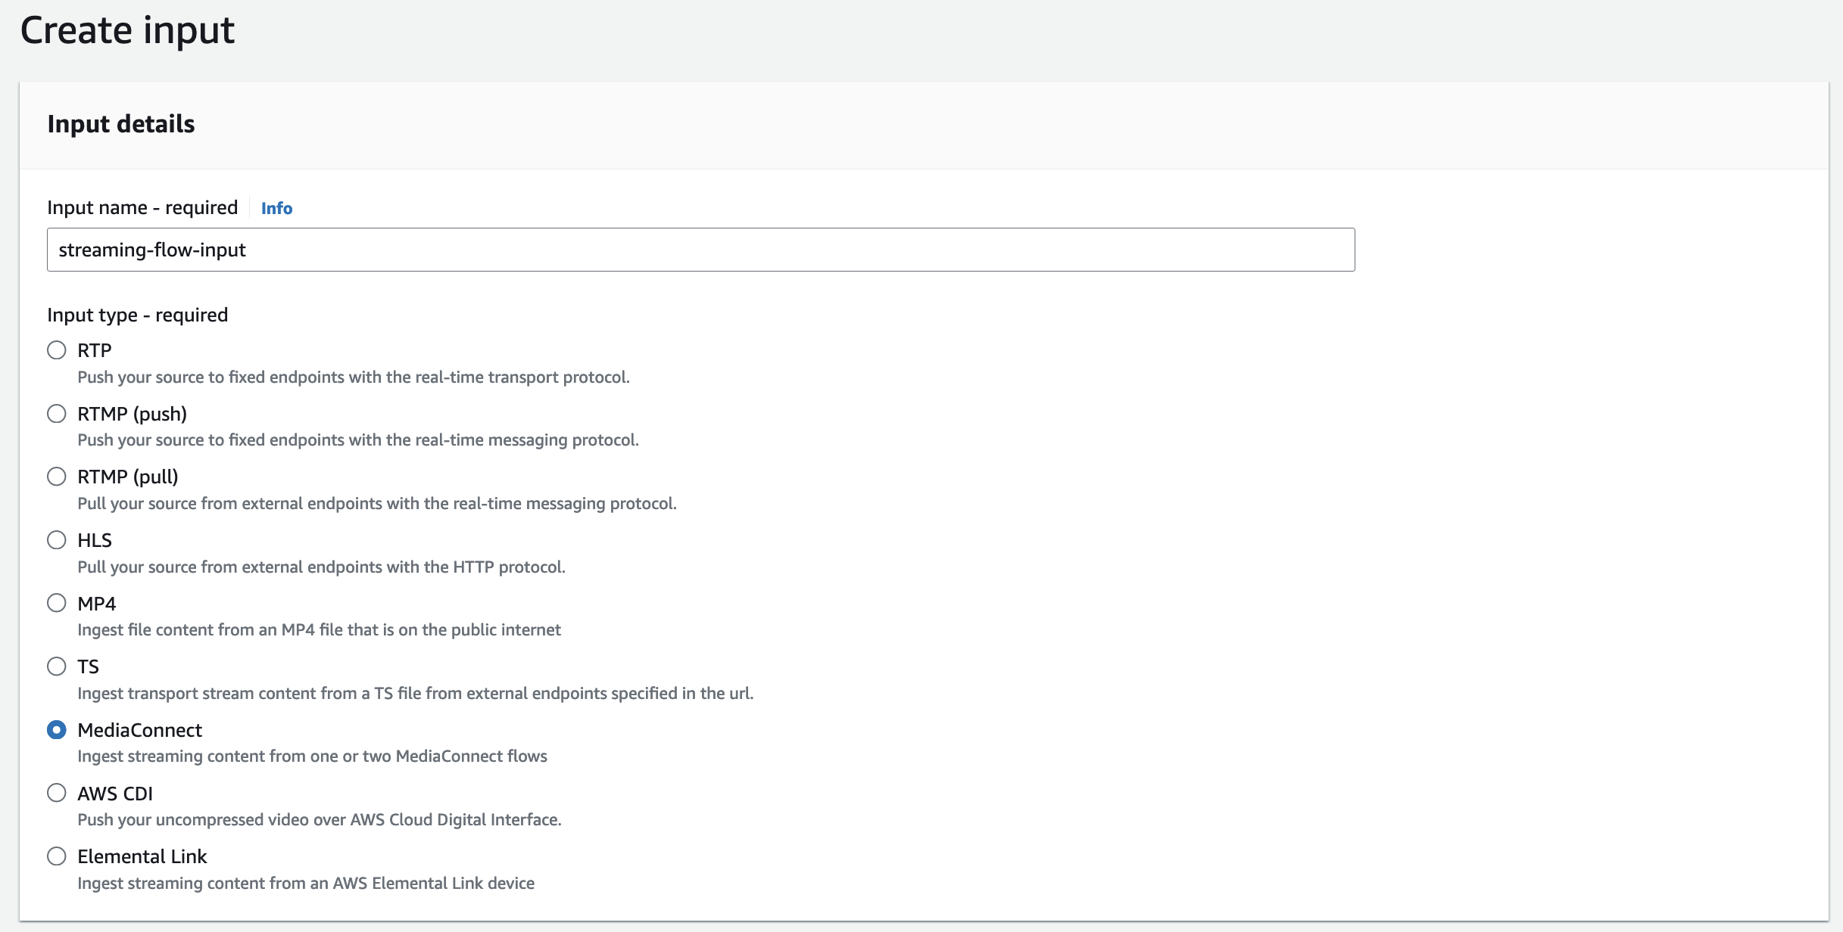Choose the MP4 radio button
Viewport: 1843px width, 932px height.
point(57,603)
